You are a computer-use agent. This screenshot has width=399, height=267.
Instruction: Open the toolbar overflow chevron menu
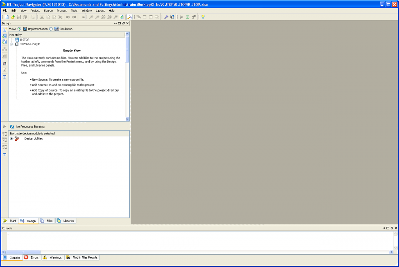tap(83, 17)
